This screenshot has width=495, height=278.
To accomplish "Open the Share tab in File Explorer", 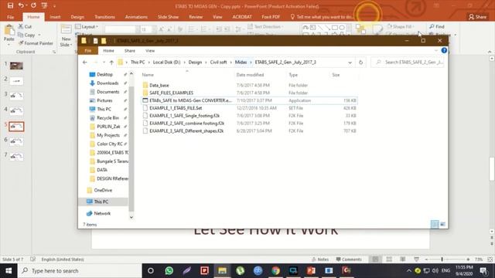I will tap(130, 51).
